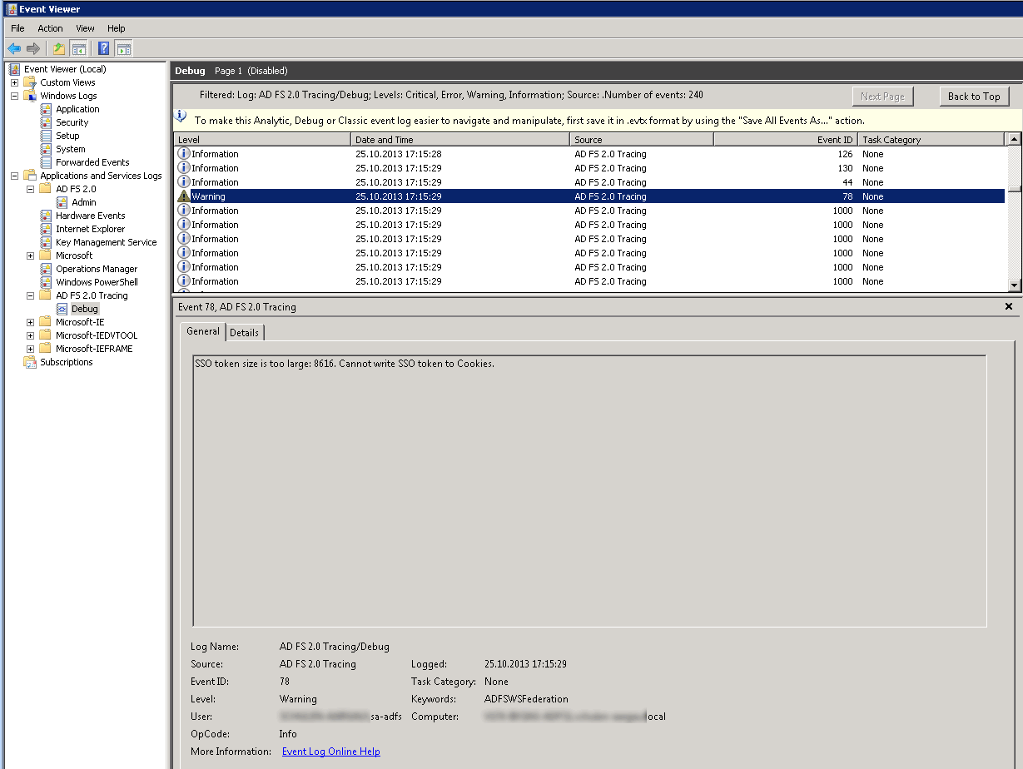Expand the Microsoft-IEFRAME node
Screen dimensions: 1023x769
[x=30, y=349]
